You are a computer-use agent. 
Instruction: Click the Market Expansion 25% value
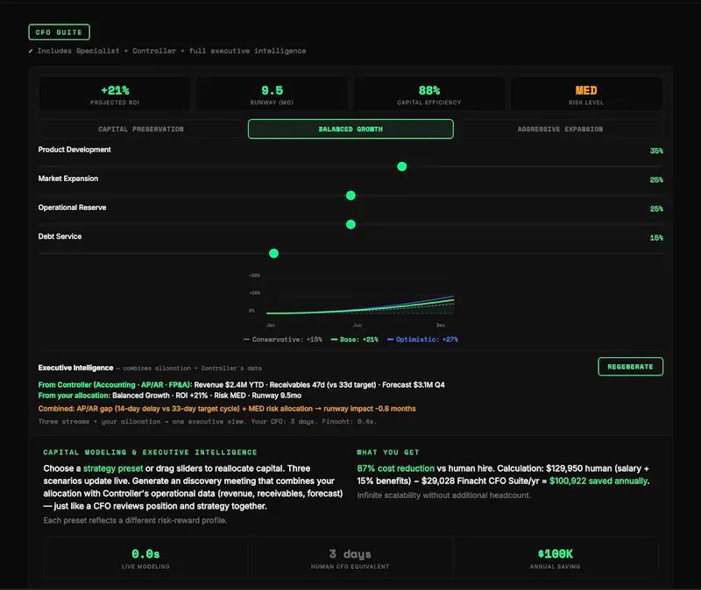(x=656, y=180)
